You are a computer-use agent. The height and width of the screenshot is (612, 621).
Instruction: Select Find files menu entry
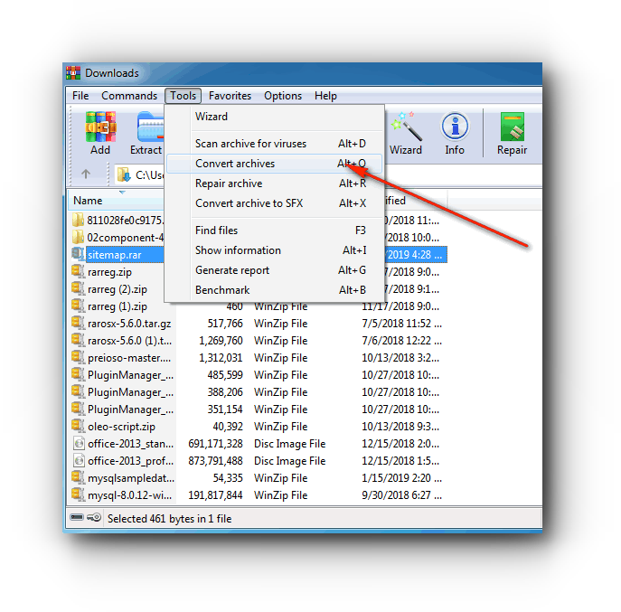pos(274,231)
